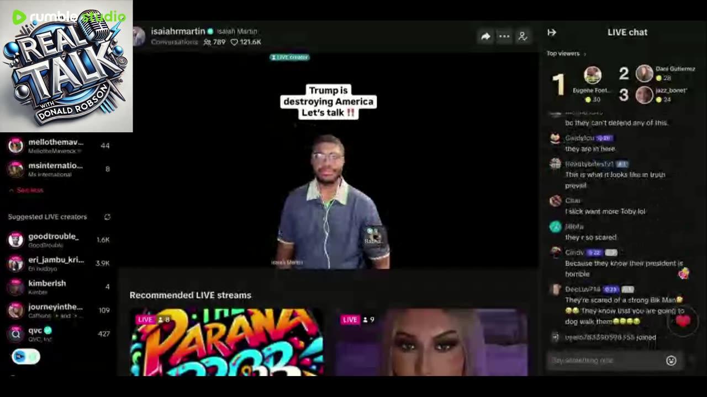The width and height of the screenshot is (707, 397).
Task: Open journeyinthe... avatar
Action: point(16,310)
